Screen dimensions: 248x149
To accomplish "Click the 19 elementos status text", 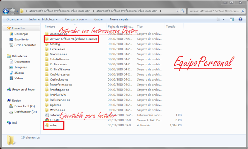I will coord(30,137).
